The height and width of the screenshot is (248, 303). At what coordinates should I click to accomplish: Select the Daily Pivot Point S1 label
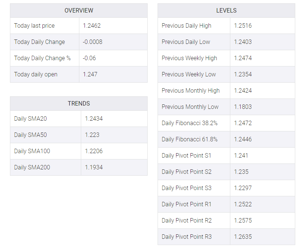tap(186, 156)
